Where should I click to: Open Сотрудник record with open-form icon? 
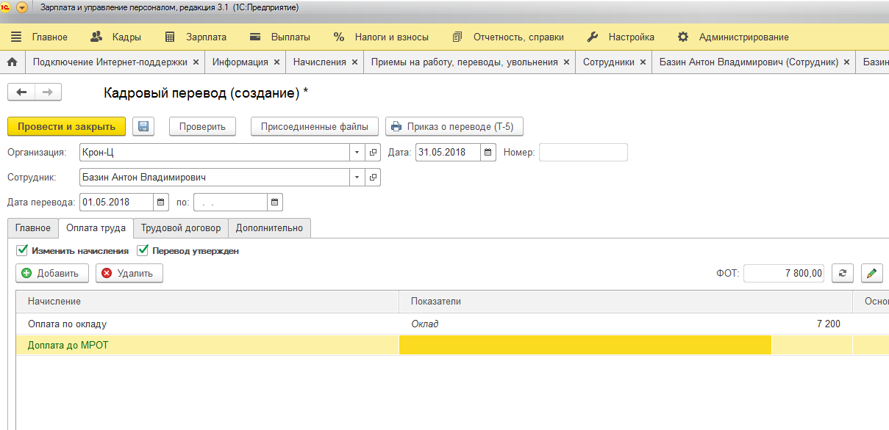[x=373, y=178]
